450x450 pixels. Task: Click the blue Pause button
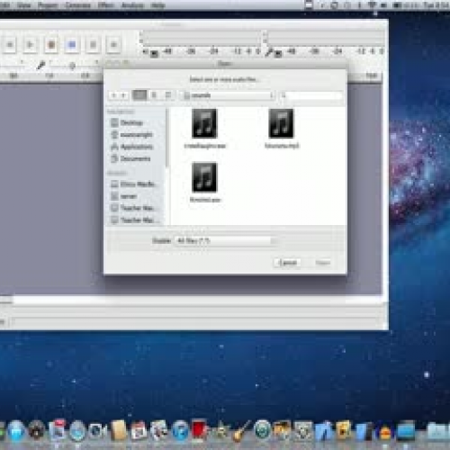(x=72, y=45)
